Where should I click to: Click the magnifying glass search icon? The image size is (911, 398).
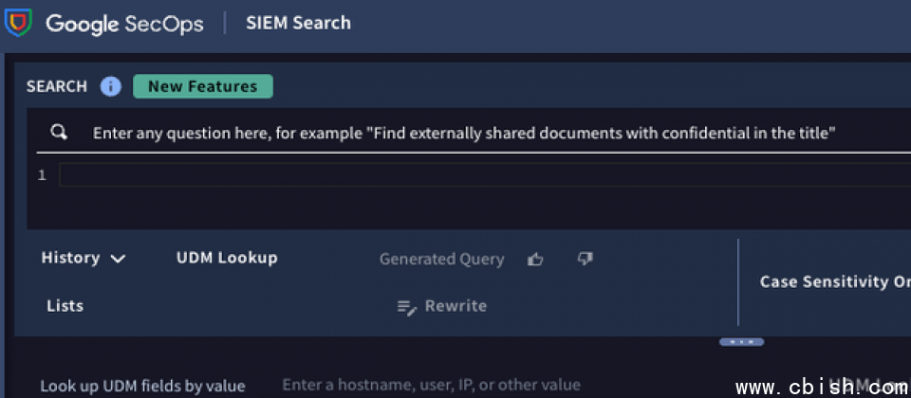tap(59, 133)
